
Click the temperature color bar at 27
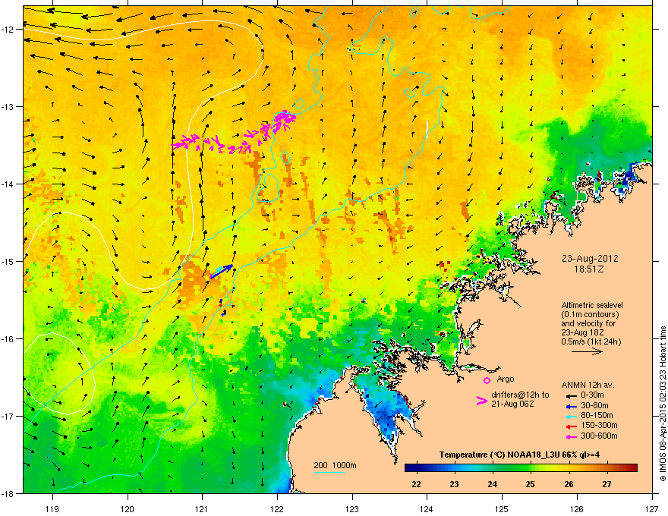(x=607, y=468)
